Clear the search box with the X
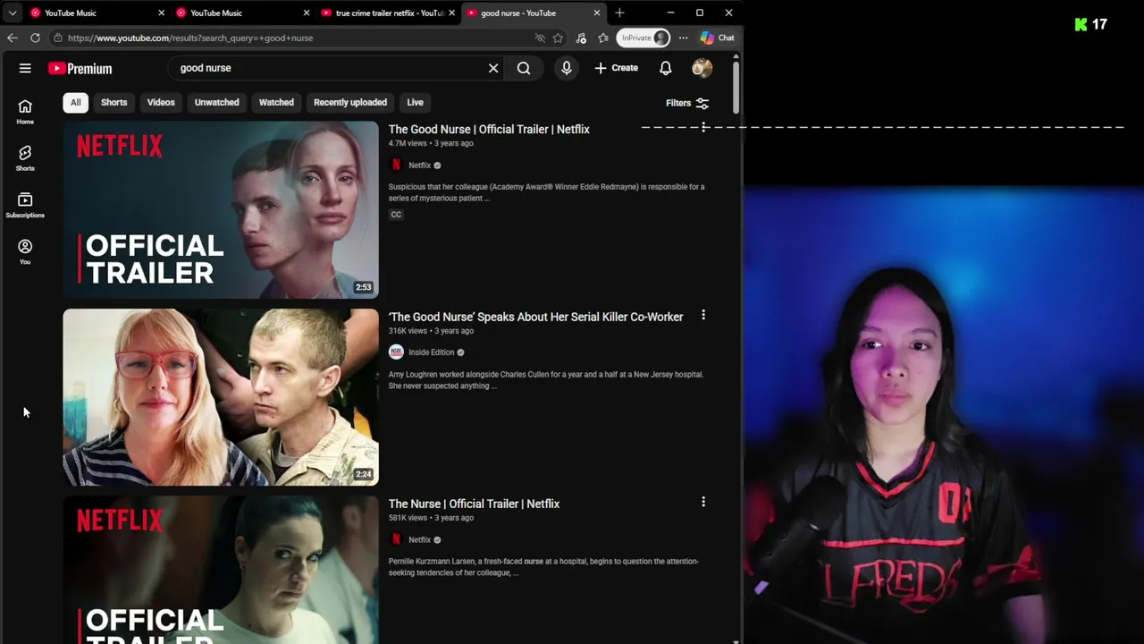 coord(493,68)
